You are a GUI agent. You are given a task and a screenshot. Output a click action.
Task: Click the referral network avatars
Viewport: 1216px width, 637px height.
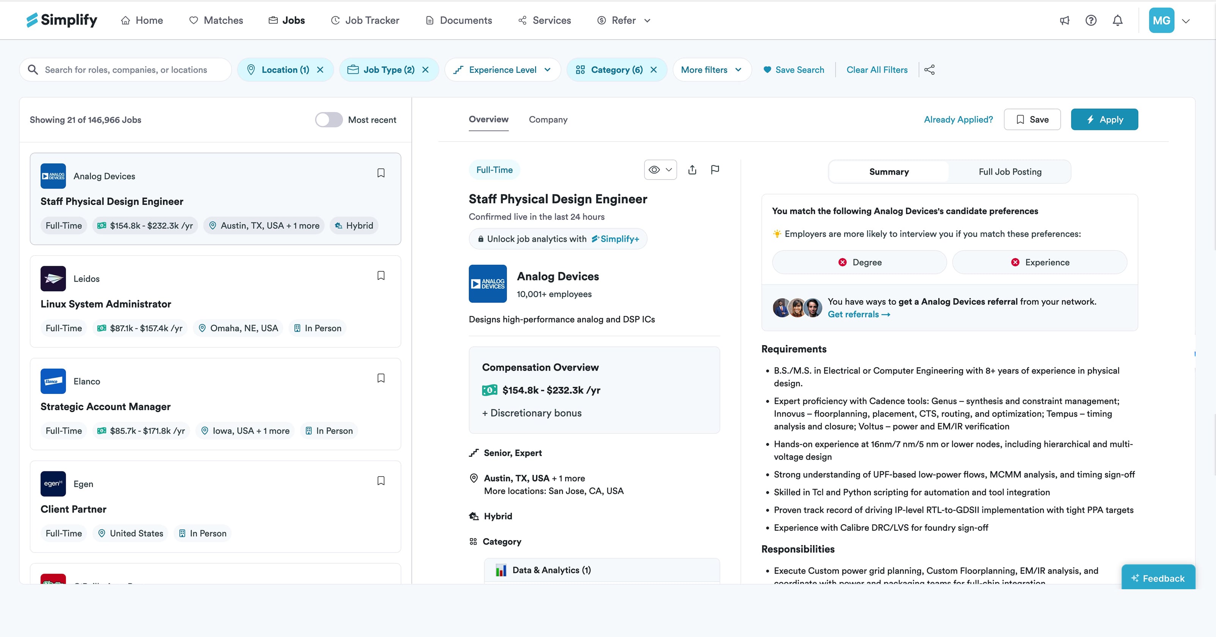point(797,308)
